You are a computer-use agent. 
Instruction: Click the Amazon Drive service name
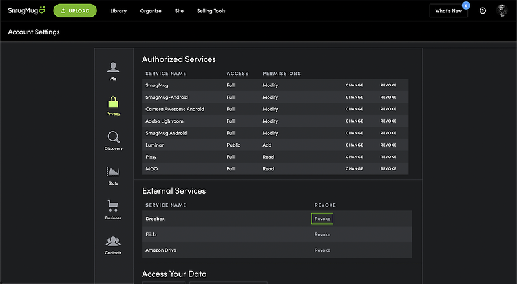161,250
